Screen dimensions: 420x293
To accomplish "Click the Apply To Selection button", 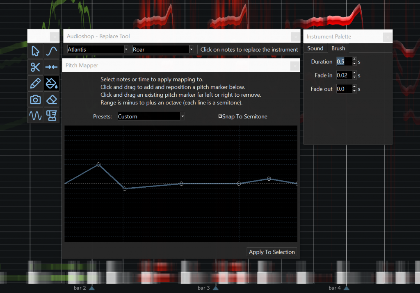I will (272, 252).
